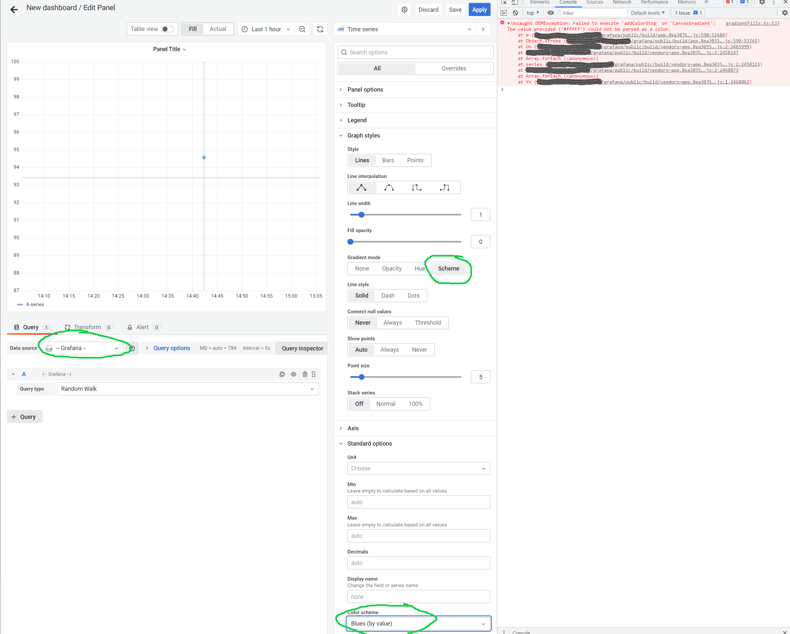
Task: Hide query A with eye icon
Action: tap(293, 374)
